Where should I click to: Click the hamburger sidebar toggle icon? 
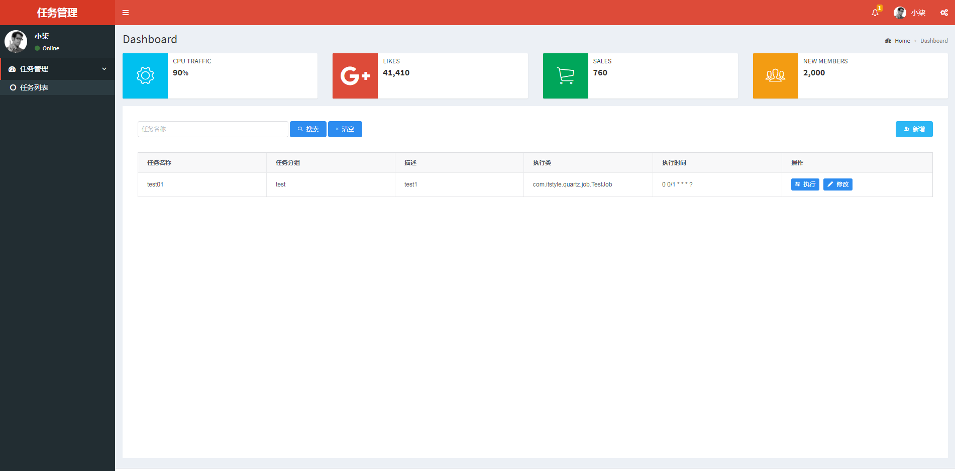126,12
